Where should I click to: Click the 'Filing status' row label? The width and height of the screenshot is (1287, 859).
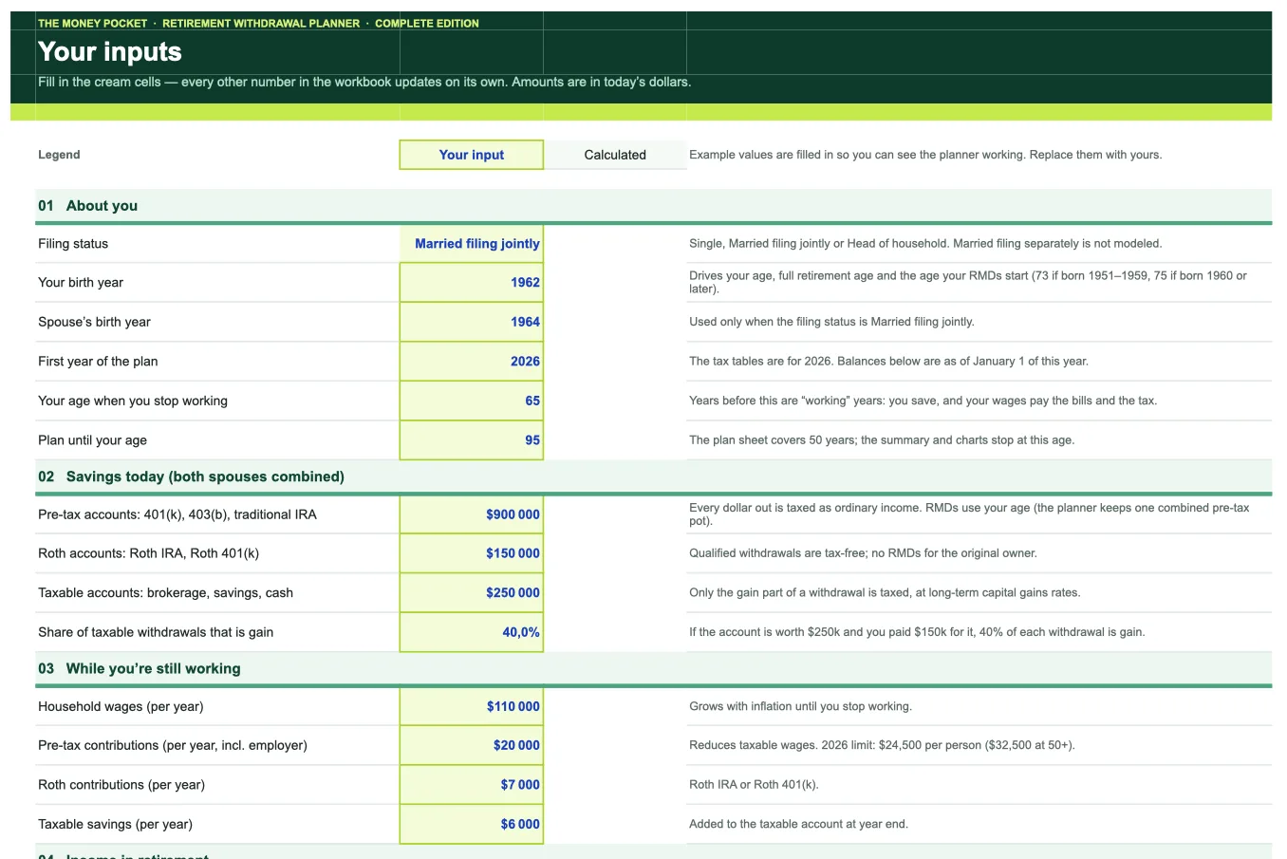point(73,244)
